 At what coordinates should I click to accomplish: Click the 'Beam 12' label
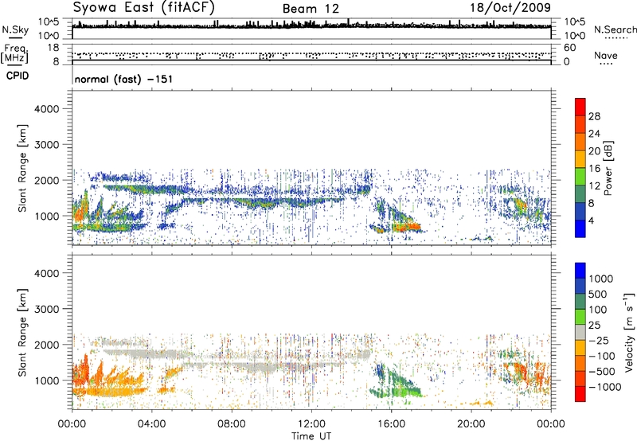[x=311, y=9]
